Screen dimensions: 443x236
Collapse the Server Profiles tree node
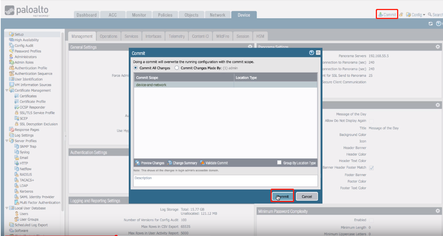tap(7, 141)
